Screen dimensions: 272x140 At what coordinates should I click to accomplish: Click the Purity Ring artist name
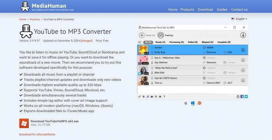click(160, 52)
